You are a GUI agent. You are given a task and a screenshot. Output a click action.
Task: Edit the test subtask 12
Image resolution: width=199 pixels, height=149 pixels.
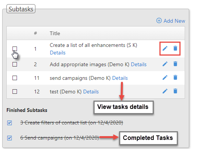pos(165,91)
